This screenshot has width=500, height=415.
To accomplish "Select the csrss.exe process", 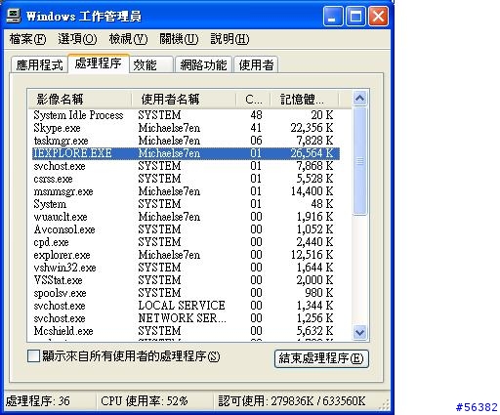I will point(186,179).
